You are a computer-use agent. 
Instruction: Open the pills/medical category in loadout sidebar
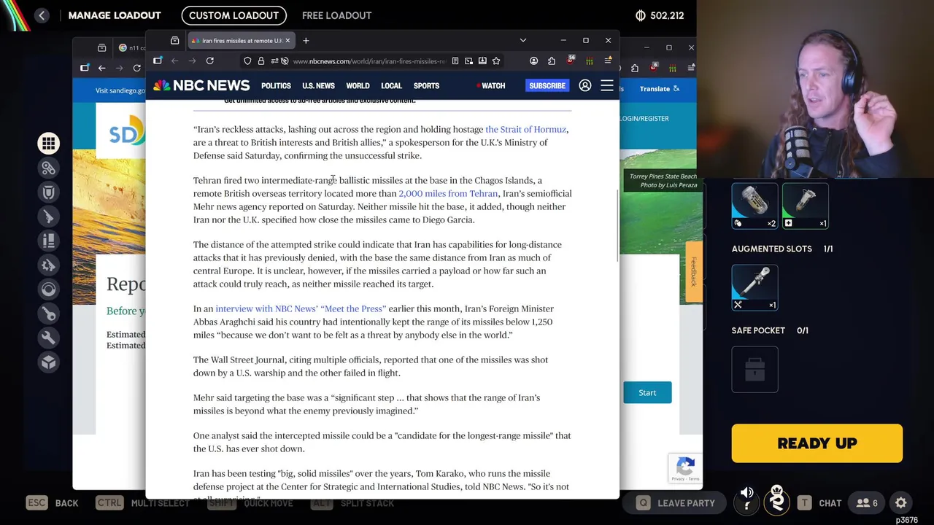click(x=48, y=168)
